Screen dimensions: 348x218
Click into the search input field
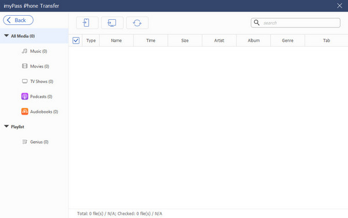295,23
